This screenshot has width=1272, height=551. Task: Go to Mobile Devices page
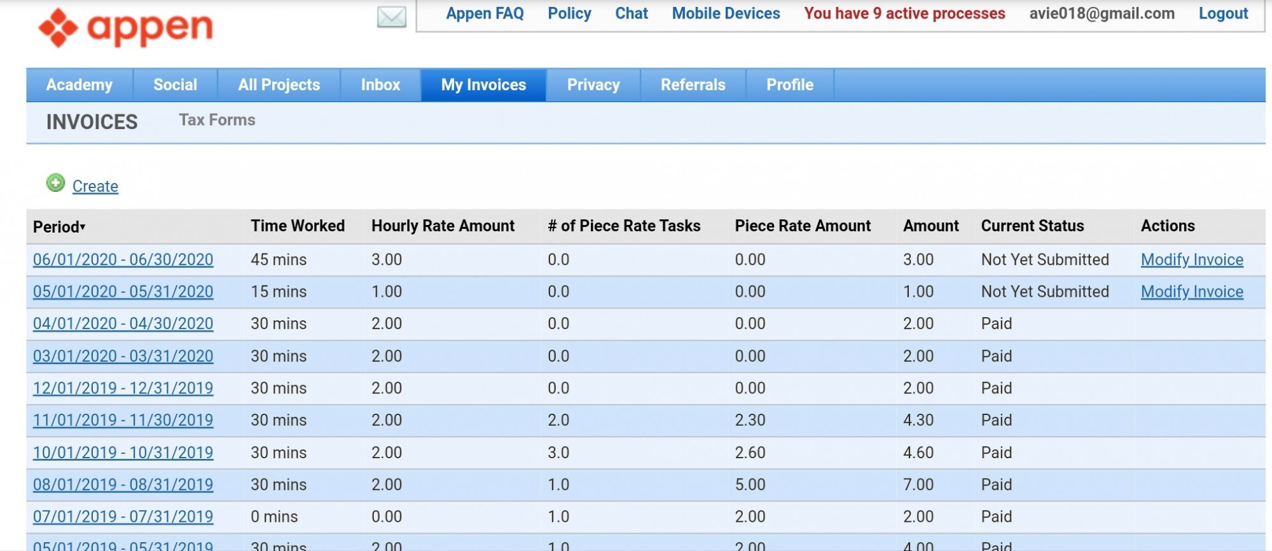tap(726, 13)
